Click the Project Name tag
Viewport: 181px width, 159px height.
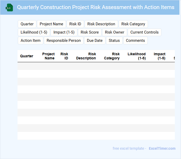51,24
